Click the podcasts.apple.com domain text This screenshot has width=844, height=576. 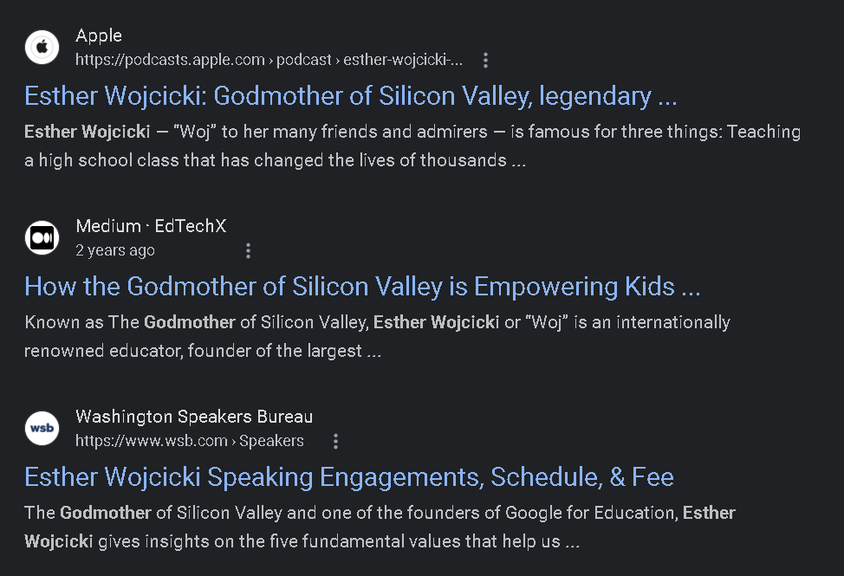170,60
